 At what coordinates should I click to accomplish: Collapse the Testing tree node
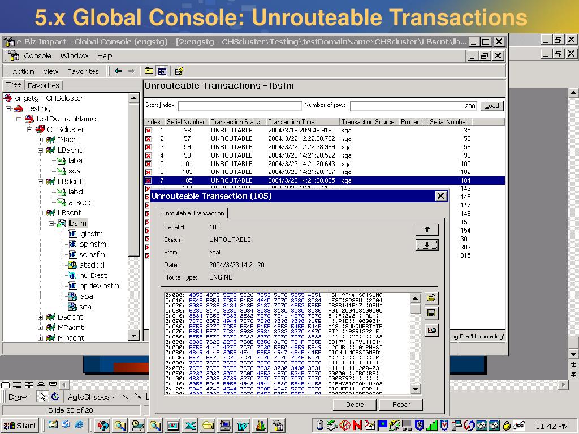coord(8,108)
